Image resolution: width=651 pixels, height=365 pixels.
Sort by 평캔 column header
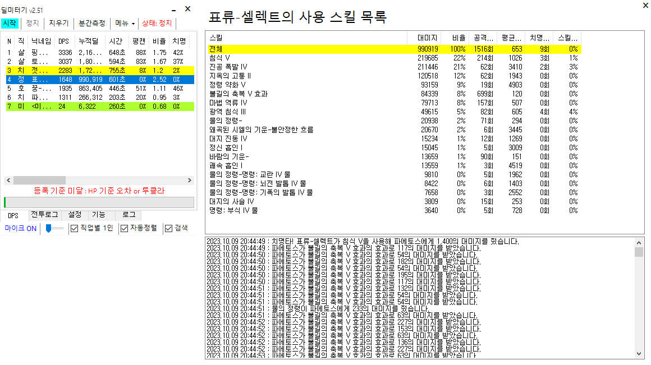(139, 41)
